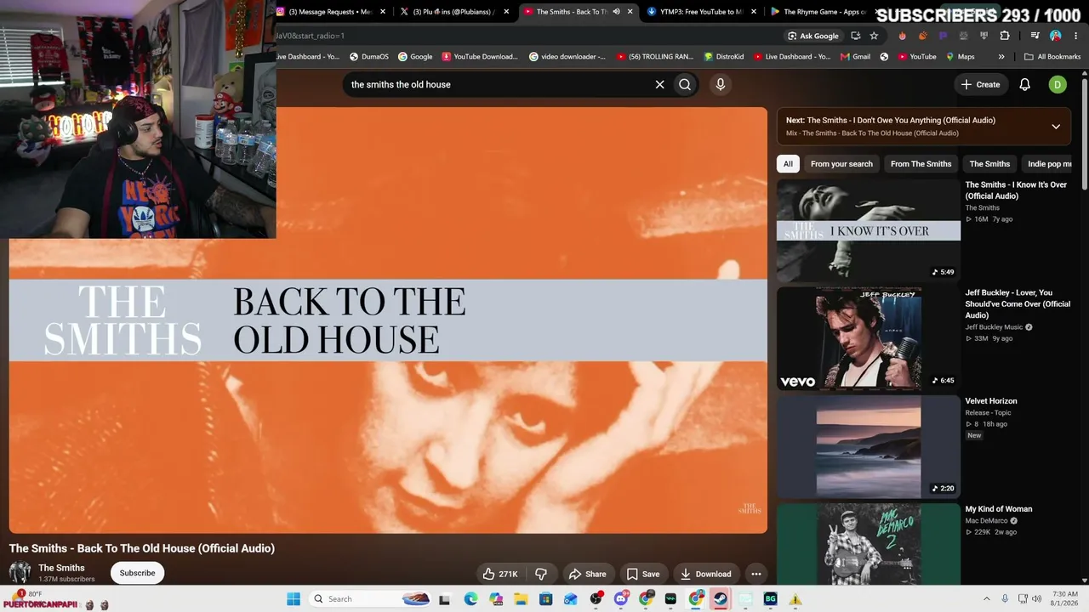The width and height of the screenshot is (1089, 612).
Task: Open the Create menu
Action: [x=980, y=84]
